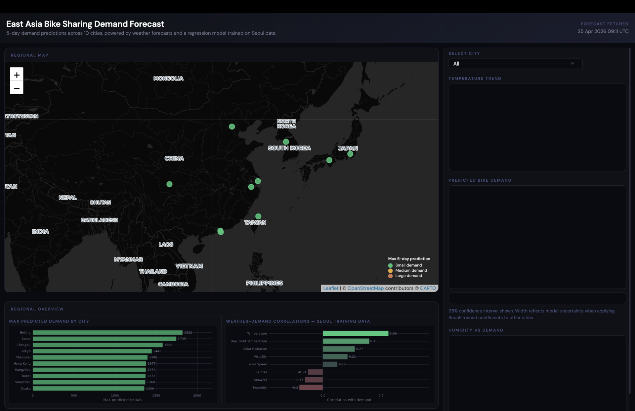Image resolution: width=635 pixels, height=411 pixels.
Task: Open the OpenStreetMap contributors link
Action: tap(365, 288)
